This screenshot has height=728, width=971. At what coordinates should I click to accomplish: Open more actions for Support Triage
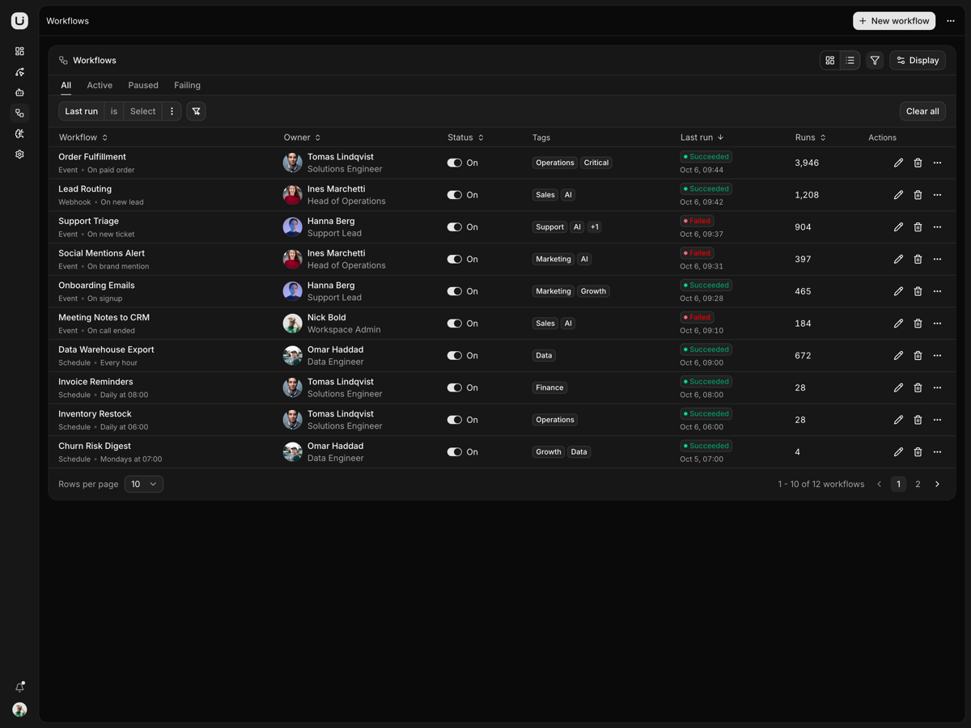(x=937, y=227)
